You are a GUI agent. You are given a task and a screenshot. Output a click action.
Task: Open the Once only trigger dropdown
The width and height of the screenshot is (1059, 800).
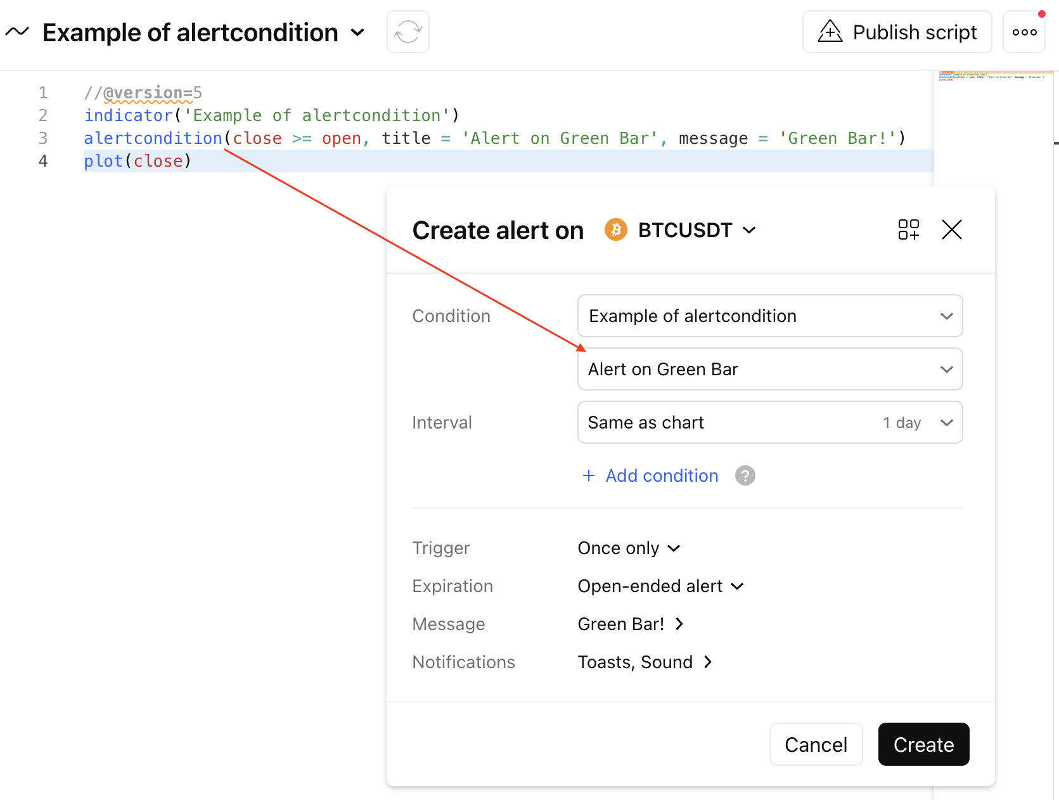click(629, 548)
